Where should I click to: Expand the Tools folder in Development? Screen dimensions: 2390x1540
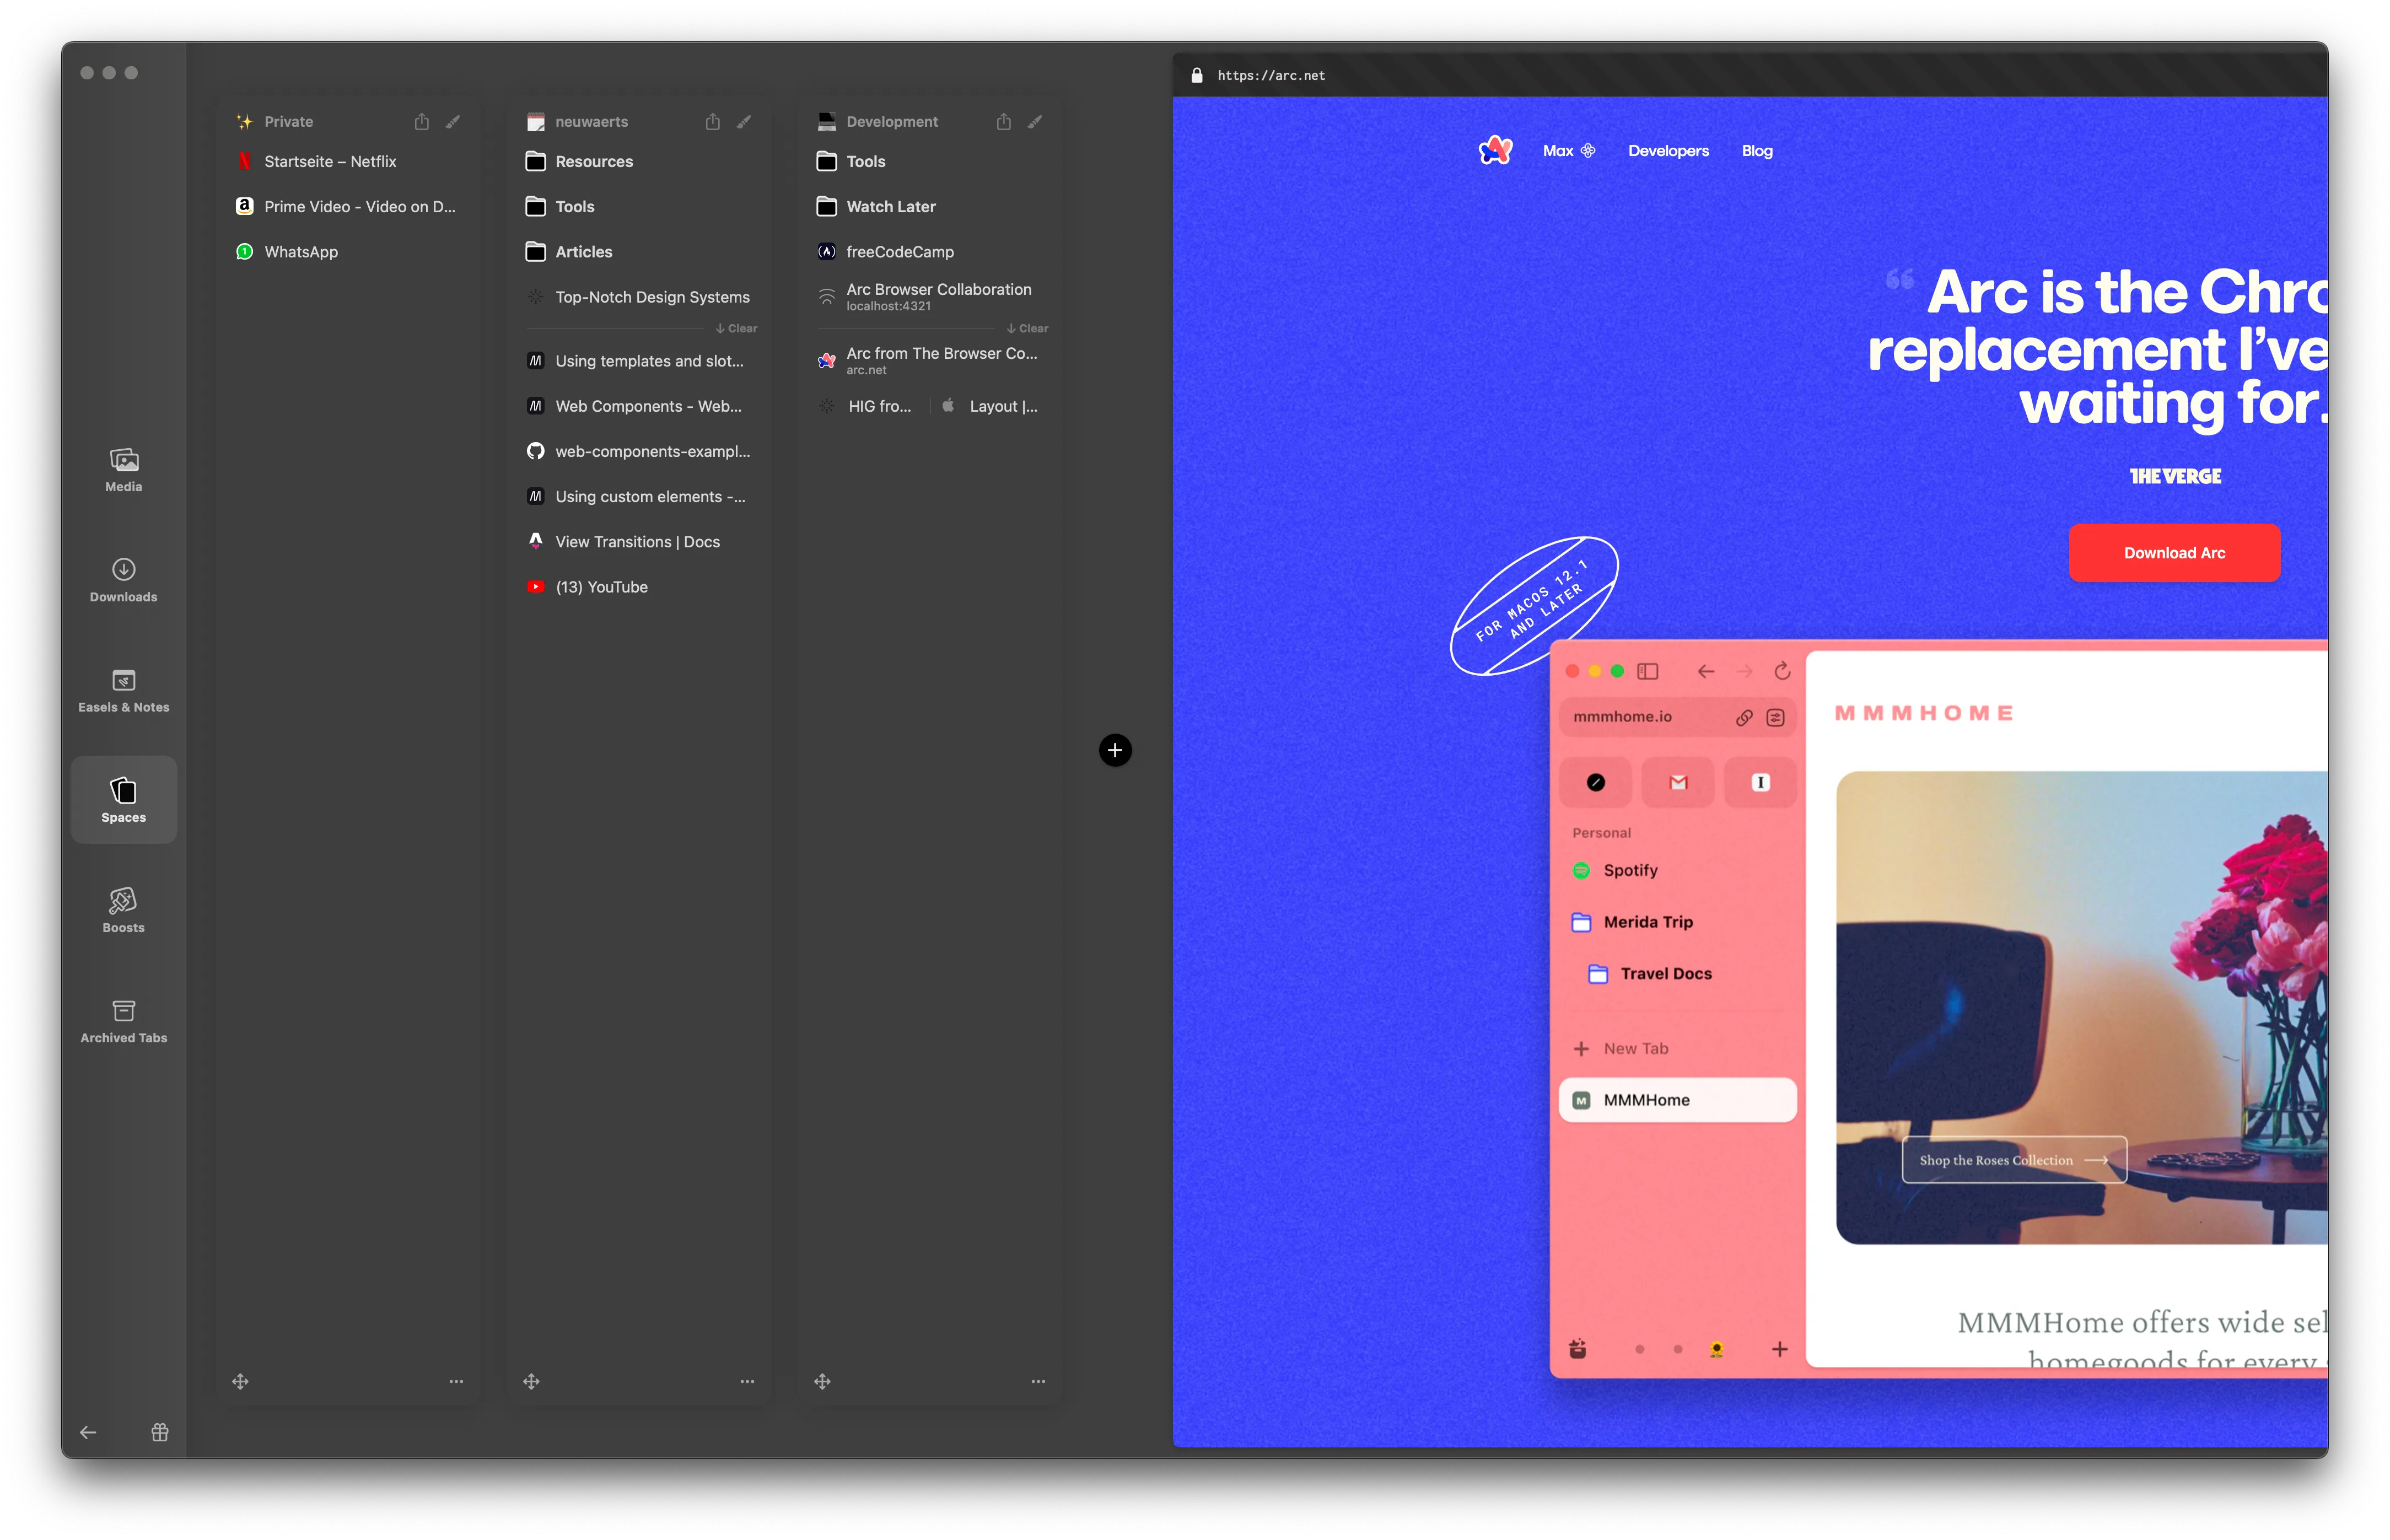(x=866, y=160)
